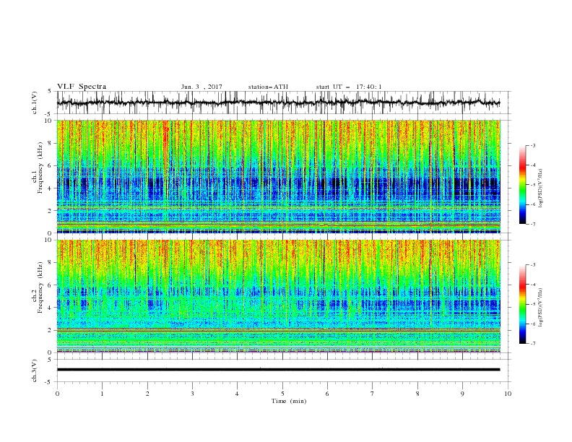572x442 pixels.
Task: Click the flat ch.3 voltage trace
Action: [278, 370]
